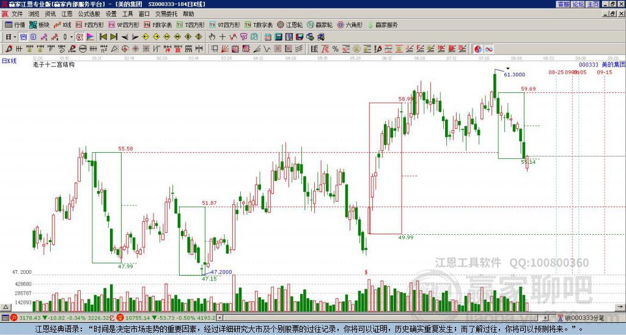
Task: Open the 板块 sector view
Action: (40, 24)
